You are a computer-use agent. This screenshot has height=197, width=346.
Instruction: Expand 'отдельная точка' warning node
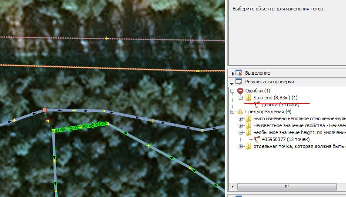point(241,147)
